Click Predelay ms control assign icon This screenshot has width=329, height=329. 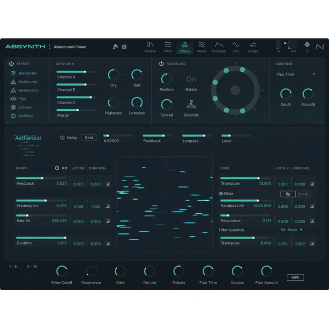tap(107, 206)
